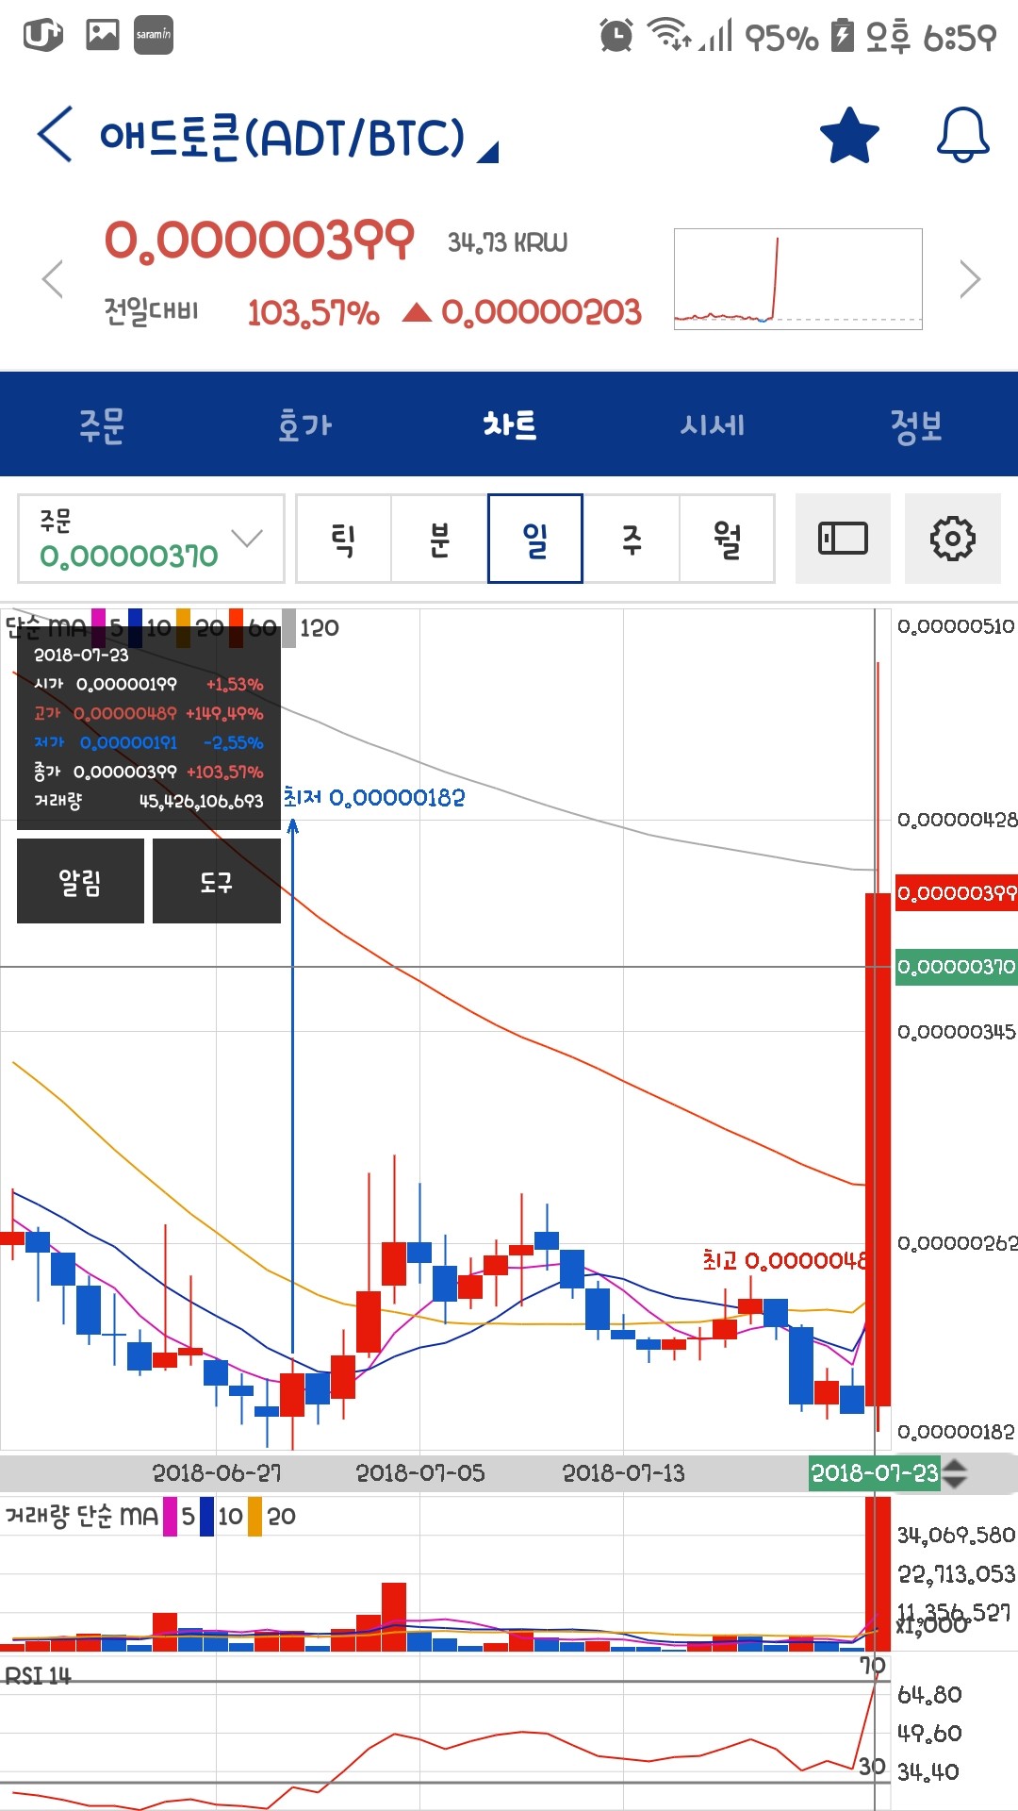The image size is (1018, 1811).
Task: Select the 분 chart interval
Action: [439, 539]
